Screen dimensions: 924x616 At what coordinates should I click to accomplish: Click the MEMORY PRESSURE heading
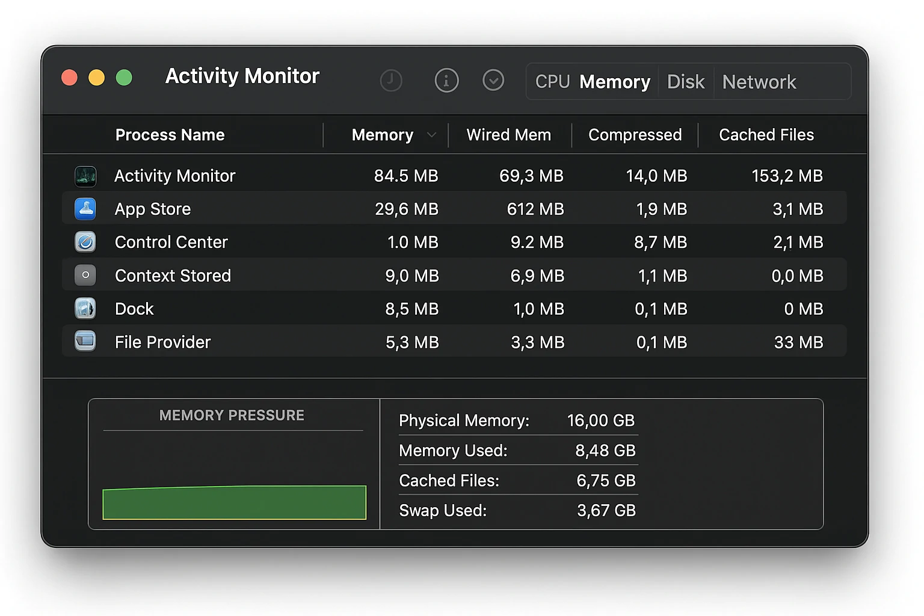(x=232, y=415)
